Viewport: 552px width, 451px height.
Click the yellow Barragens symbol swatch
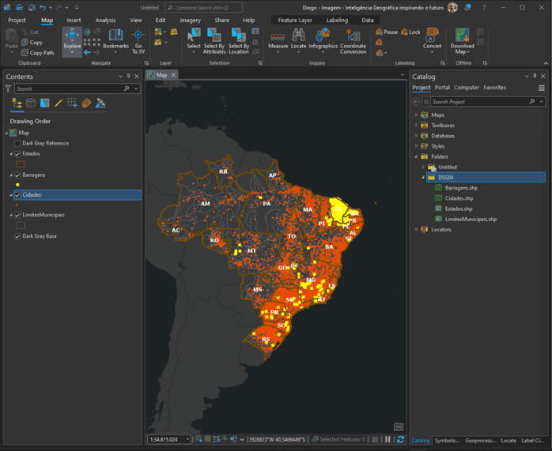17,185
